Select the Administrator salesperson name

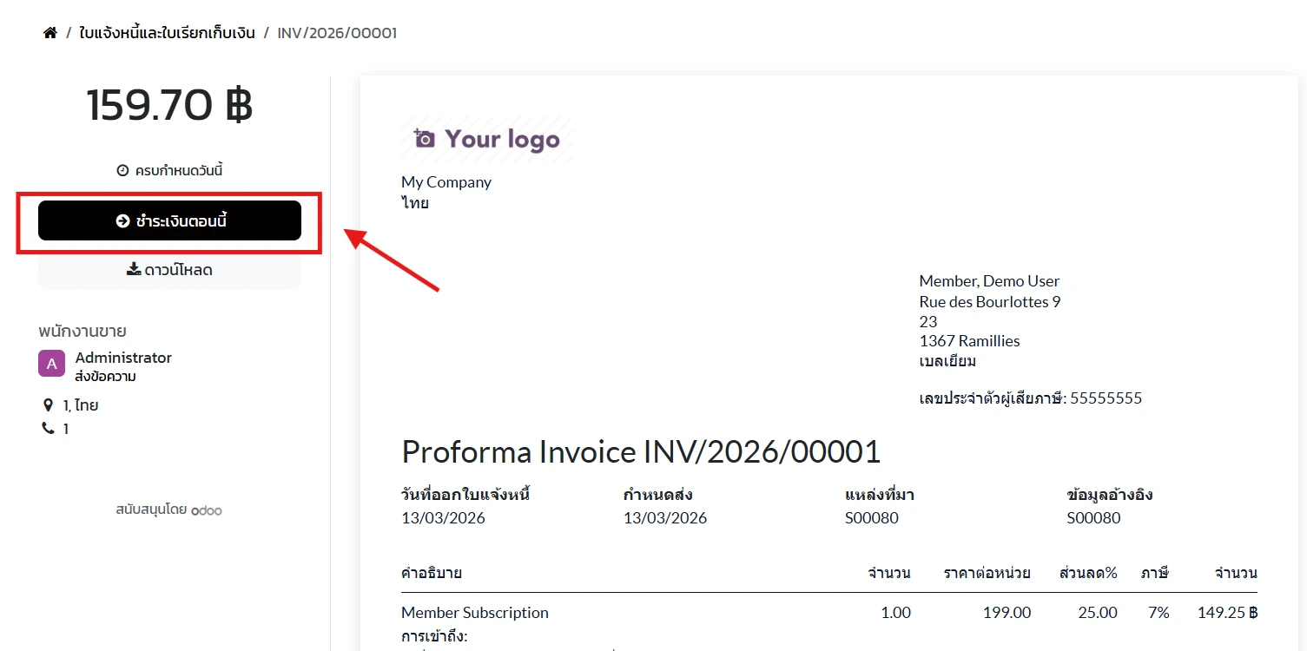[123, 358]
